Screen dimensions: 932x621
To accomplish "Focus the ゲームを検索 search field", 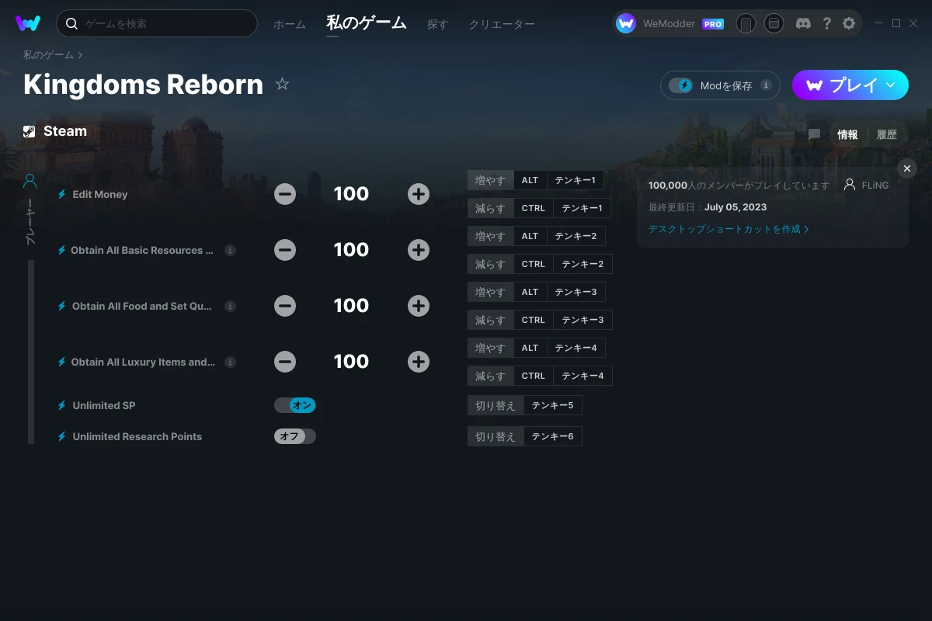I will click(x=157, y=23).
